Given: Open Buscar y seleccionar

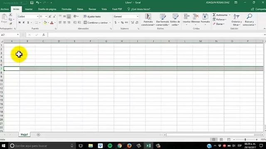Looking at the screenshot, I should click(249, 20).
